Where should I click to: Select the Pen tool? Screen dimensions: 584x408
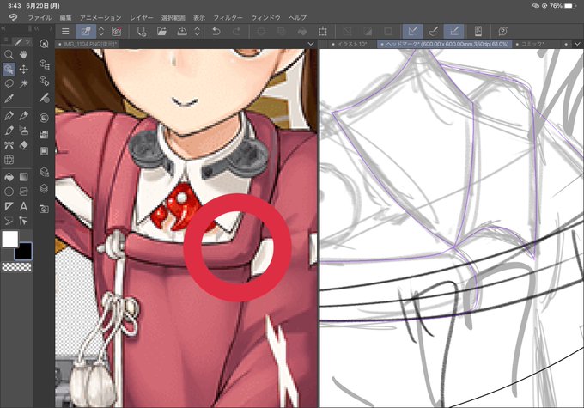(x=9, y=115)
